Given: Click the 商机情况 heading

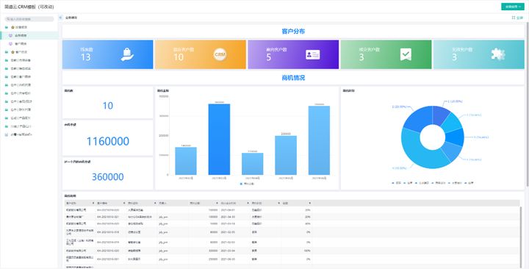Looking at the screenshot, I should point(293,78).
